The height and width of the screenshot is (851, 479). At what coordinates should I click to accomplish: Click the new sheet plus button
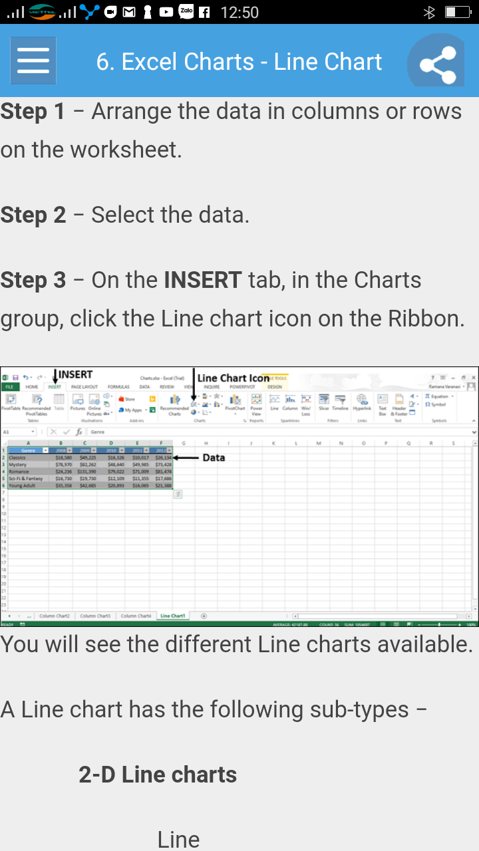pyautogui.click(x=204, y=616)
